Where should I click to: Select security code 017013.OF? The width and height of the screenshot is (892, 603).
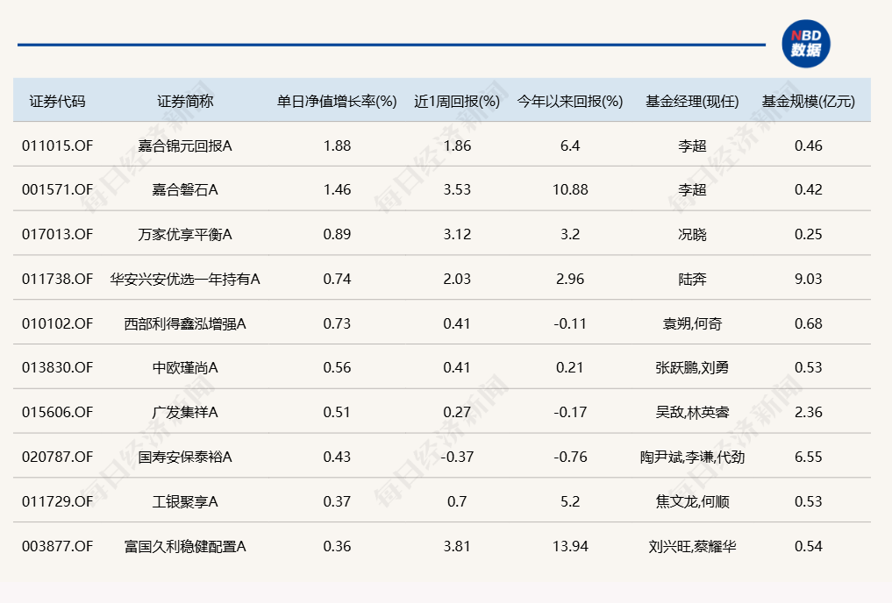(x=58, y=234)
